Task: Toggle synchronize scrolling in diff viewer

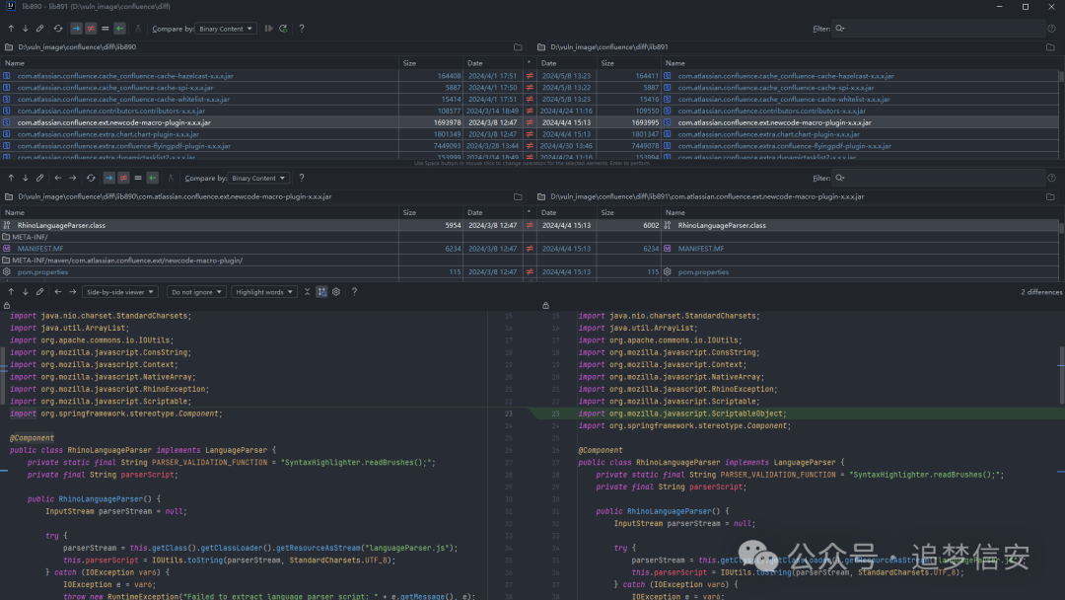Action: (x=321, y=292)
